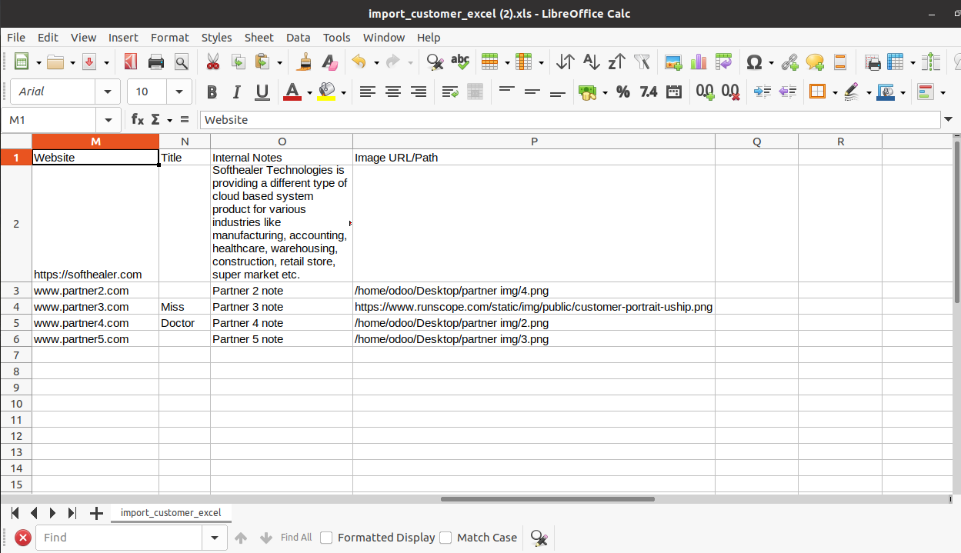The width and height of the screenshot is (961, 553).
Task: Close the Find toolbar
Action: [x=23, y=538]
